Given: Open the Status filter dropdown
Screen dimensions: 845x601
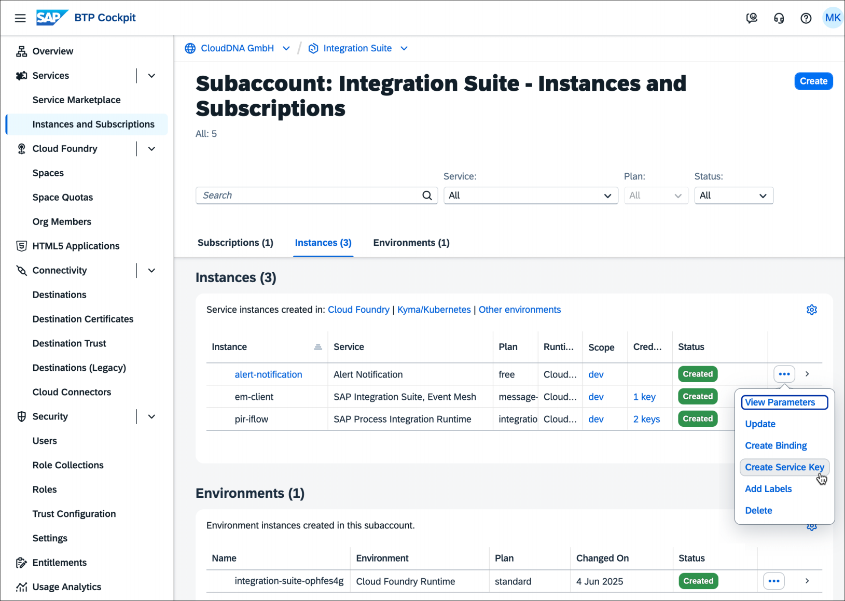Looking at the screenshot, I should coord(733,195).
